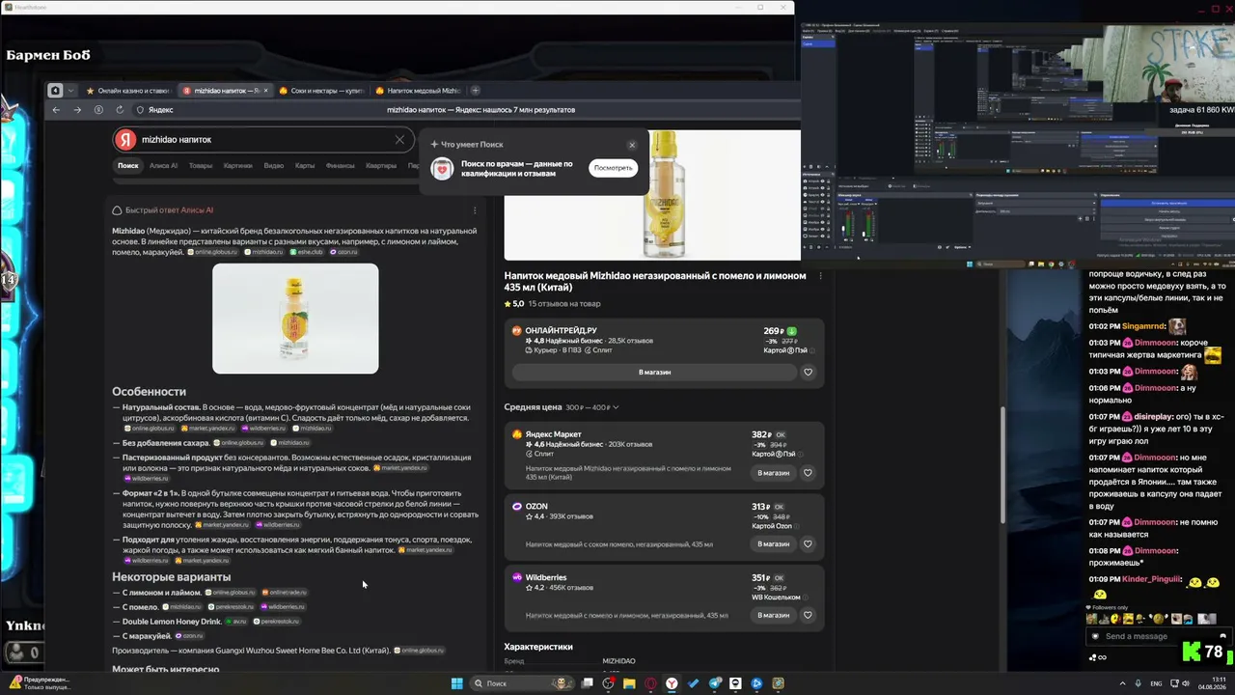
Task: Select the Товары search category
Action: pyautogui.click(x=201, y=166)
